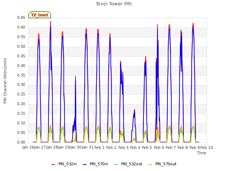Click the TZ_tmet annotation label
The image size is (228, 171).
tap(40, 15)
